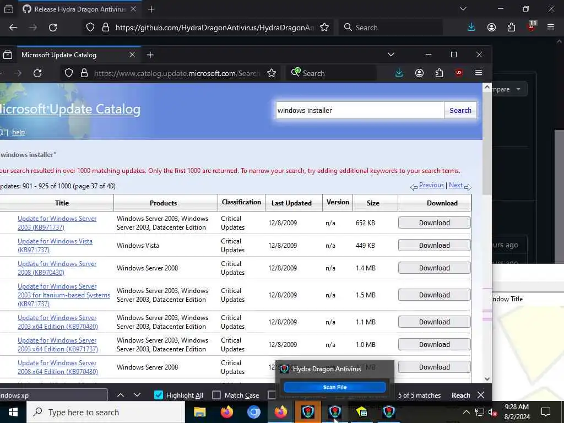Reload the GitHub release page
Viewport: 564px width, 423px height.
[53, 28]
